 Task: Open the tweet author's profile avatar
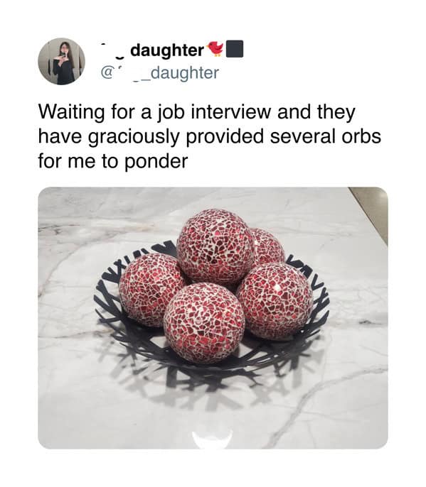point(61,61)
